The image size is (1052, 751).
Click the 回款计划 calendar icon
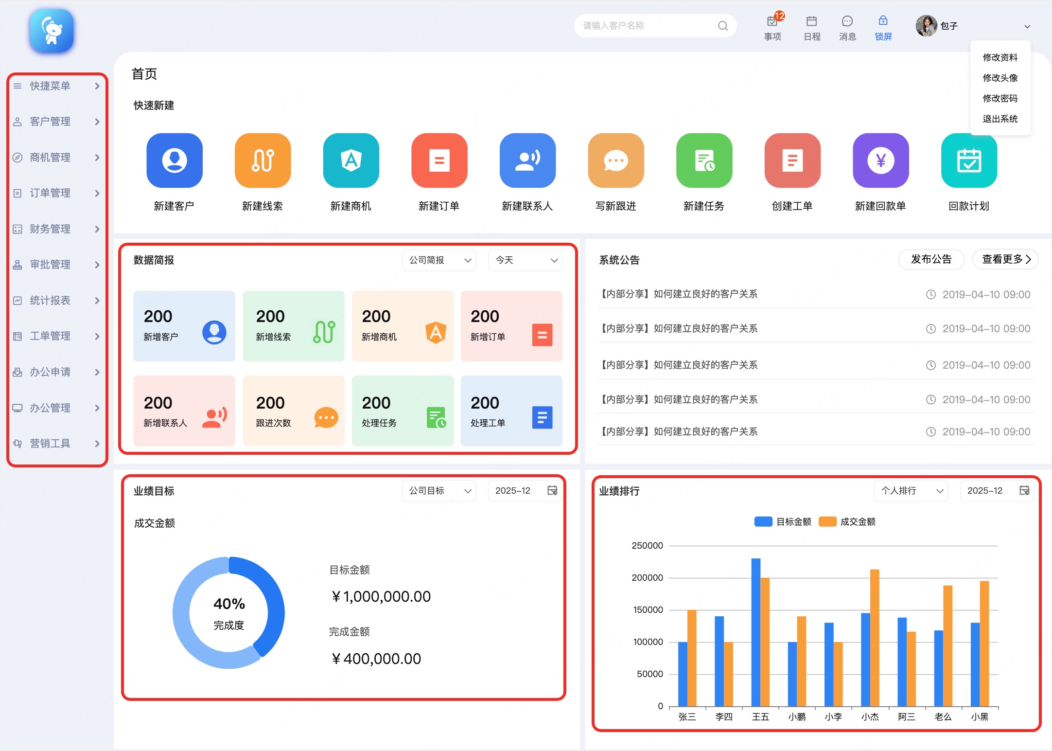click(x=969, y=161)
